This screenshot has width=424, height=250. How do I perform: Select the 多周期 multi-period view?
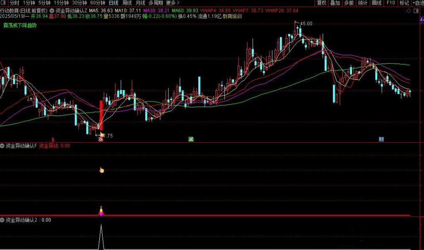point(156,3)
